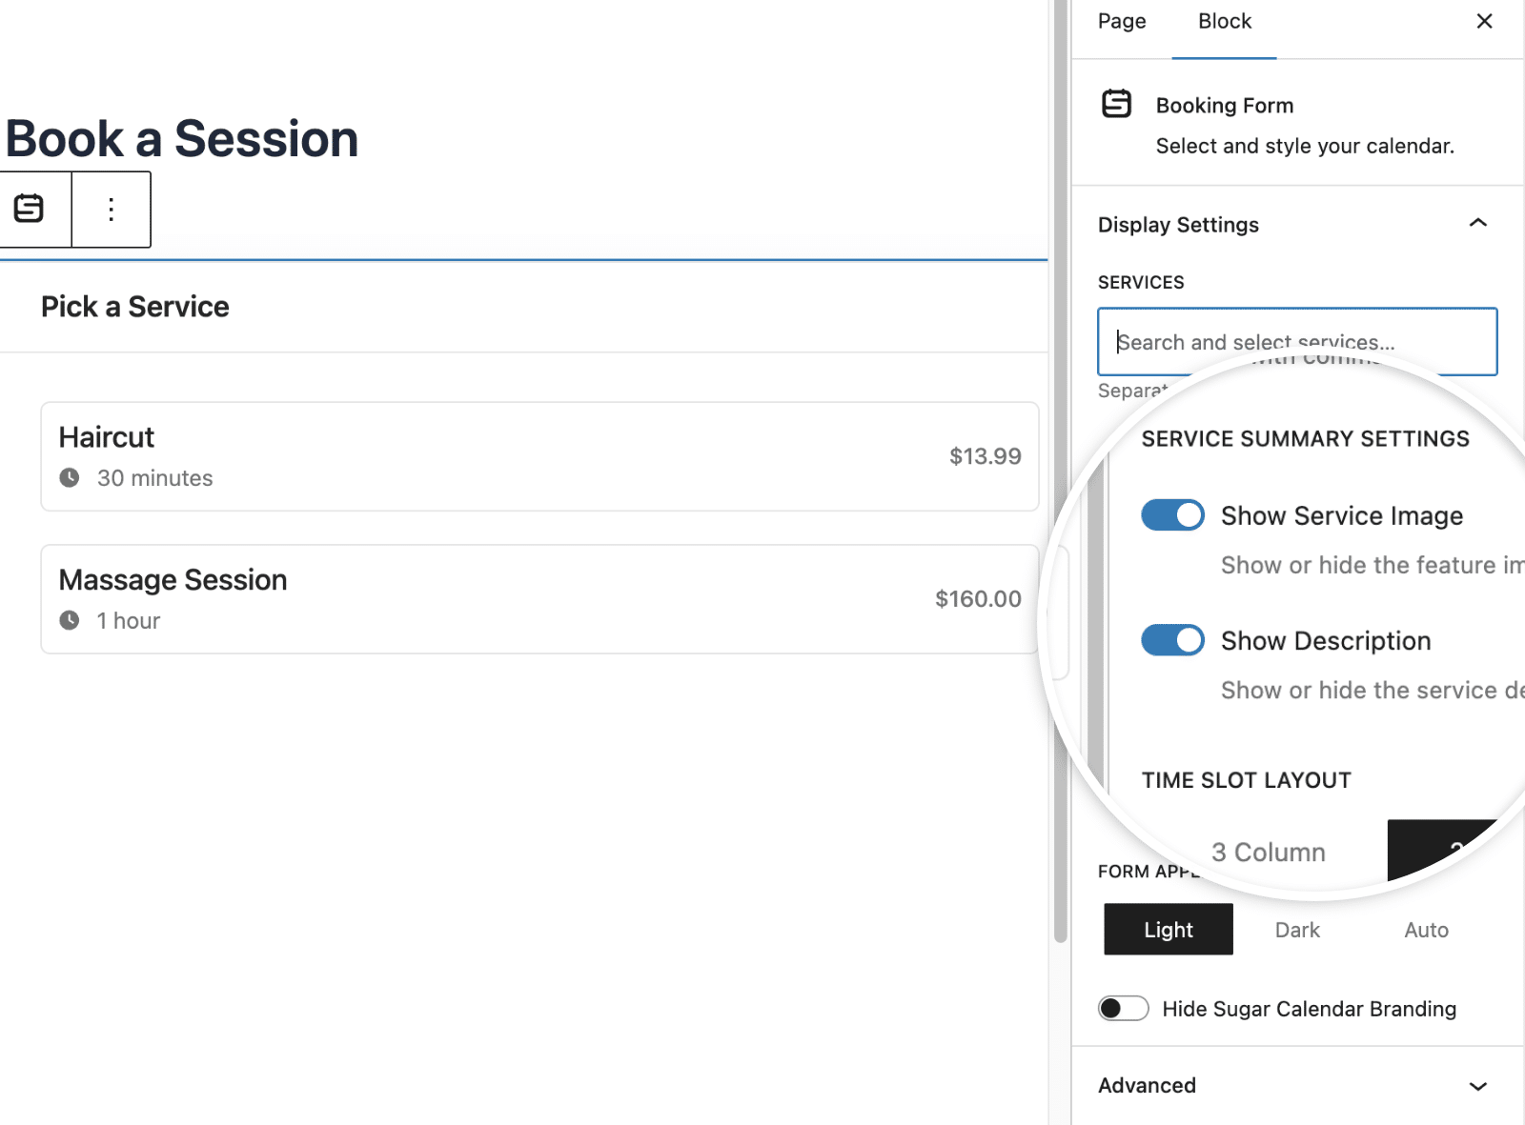Image resolution: width=1525 pixels, height=1125 pixels.
Task: Click the Booking Form icon in the settings panel
Action: click(x=1117, y=104)
